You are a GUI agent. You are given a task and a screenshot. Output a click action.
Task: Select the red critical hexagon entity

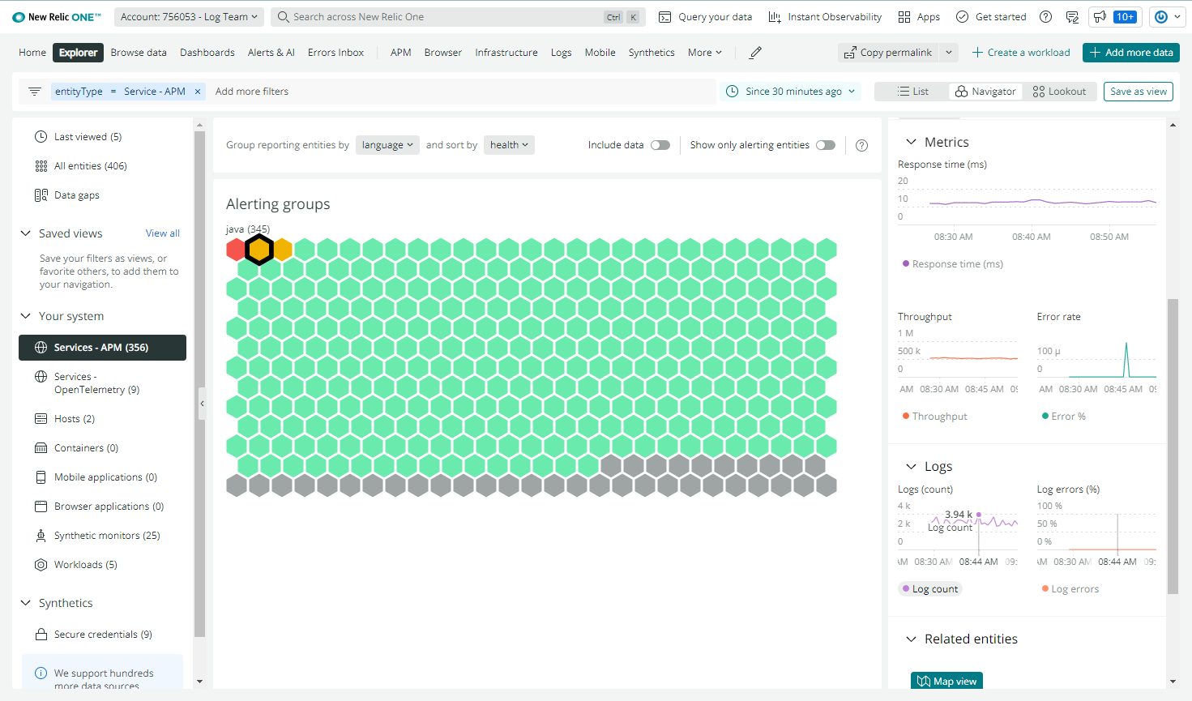point(236,250)
